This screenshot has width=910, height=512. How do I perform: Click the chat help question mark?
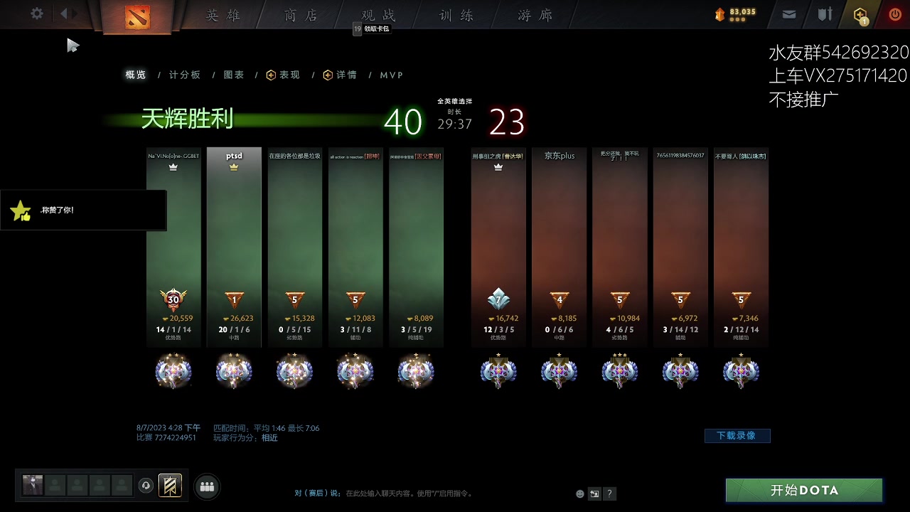click(x=610, y=494)
